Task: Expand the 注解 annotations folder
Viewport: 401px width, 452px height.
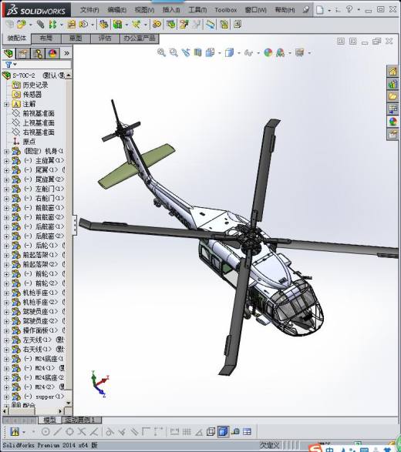Action: click(6, 105)
